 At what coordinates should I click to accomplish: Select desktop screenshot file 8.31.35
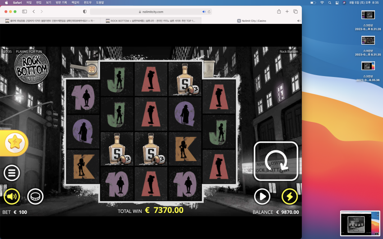point(368,46)
